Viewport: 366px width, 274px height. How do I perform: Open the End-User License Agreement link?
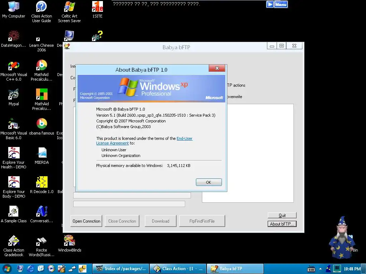(x=144, y=141)
